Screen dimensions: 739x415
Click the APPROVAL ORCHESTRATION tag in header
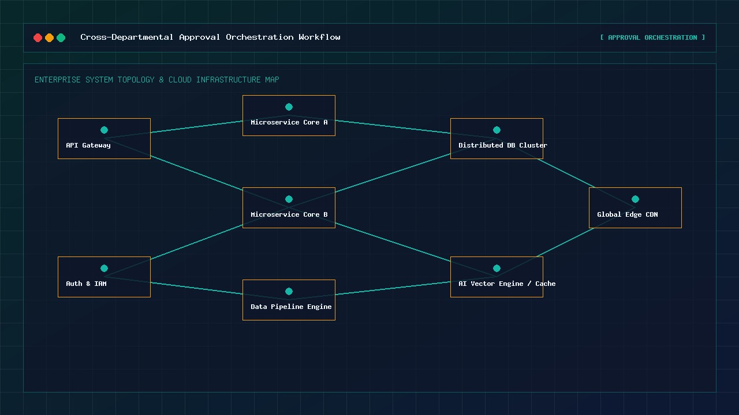[652, 37]
